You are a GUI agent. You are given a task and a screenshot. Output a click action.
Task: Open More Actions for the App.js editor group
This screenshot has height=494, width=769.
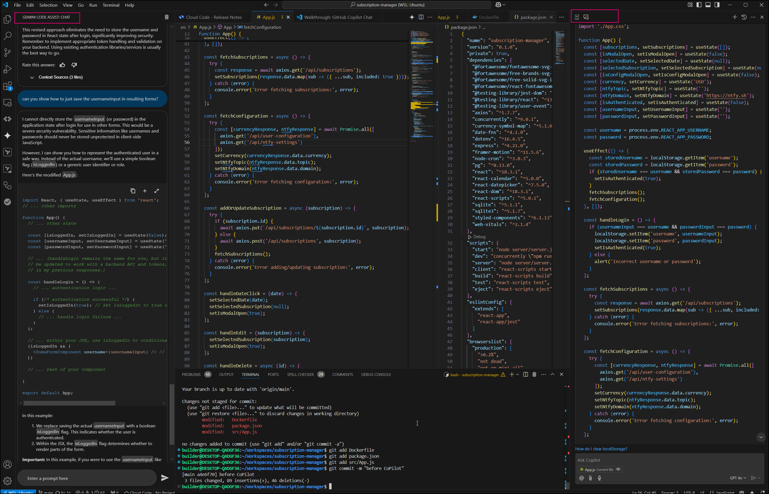(x=430, y=17)
